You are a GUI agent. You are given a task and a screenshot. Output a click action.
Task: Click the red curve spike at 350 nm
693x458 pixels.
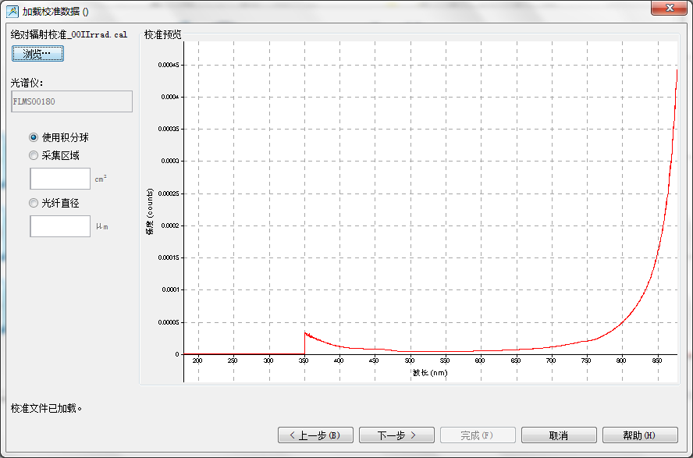tap(305, 334)
